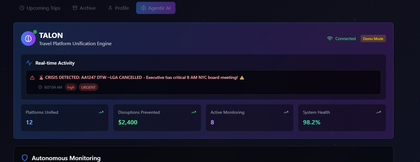Click the TALON brain logo icon
Viewport: 420px width, 162px height.
click(28, 39)
